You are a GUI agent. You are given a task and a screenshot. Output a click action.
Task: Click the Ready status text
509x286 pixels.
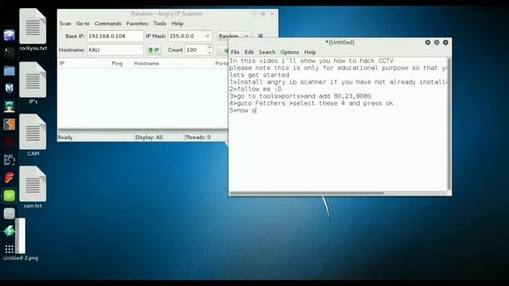coord(65,137)
